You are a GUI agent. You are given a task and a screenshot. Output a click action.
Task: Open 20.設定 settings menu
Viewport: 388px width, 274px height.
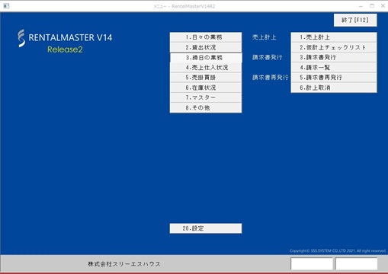(206, 228)
